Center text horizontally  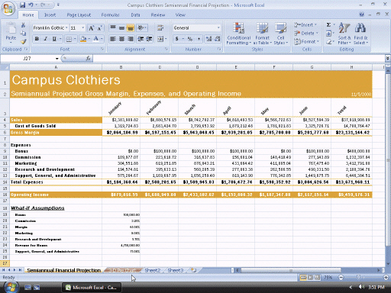pos(121,39)
